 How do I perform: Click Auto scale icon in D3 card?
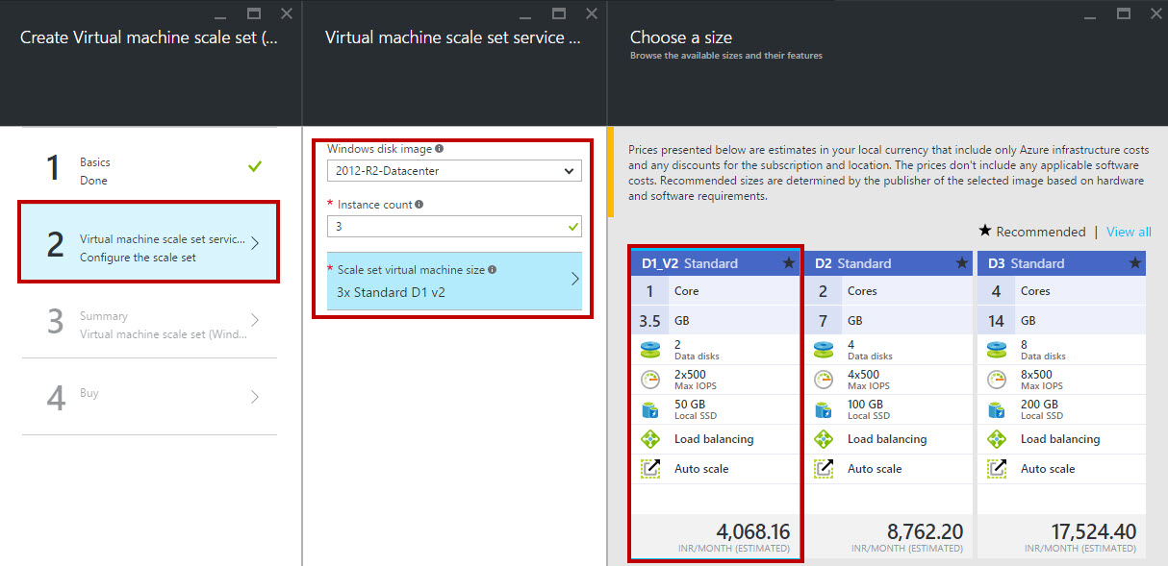997,469
